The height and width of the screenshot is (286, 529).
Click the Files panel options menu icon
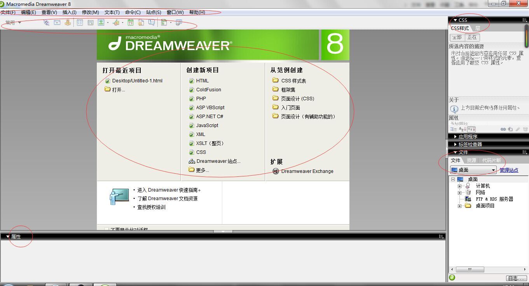(x=525, y=152)
